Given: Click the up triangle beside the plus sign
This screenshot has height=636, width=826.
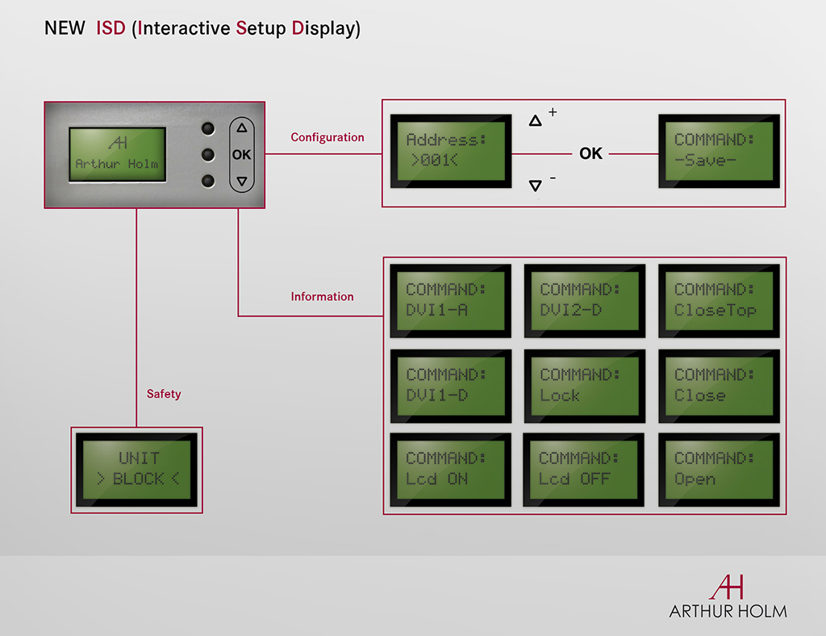Looking at the screenshot, I should 535,121.
